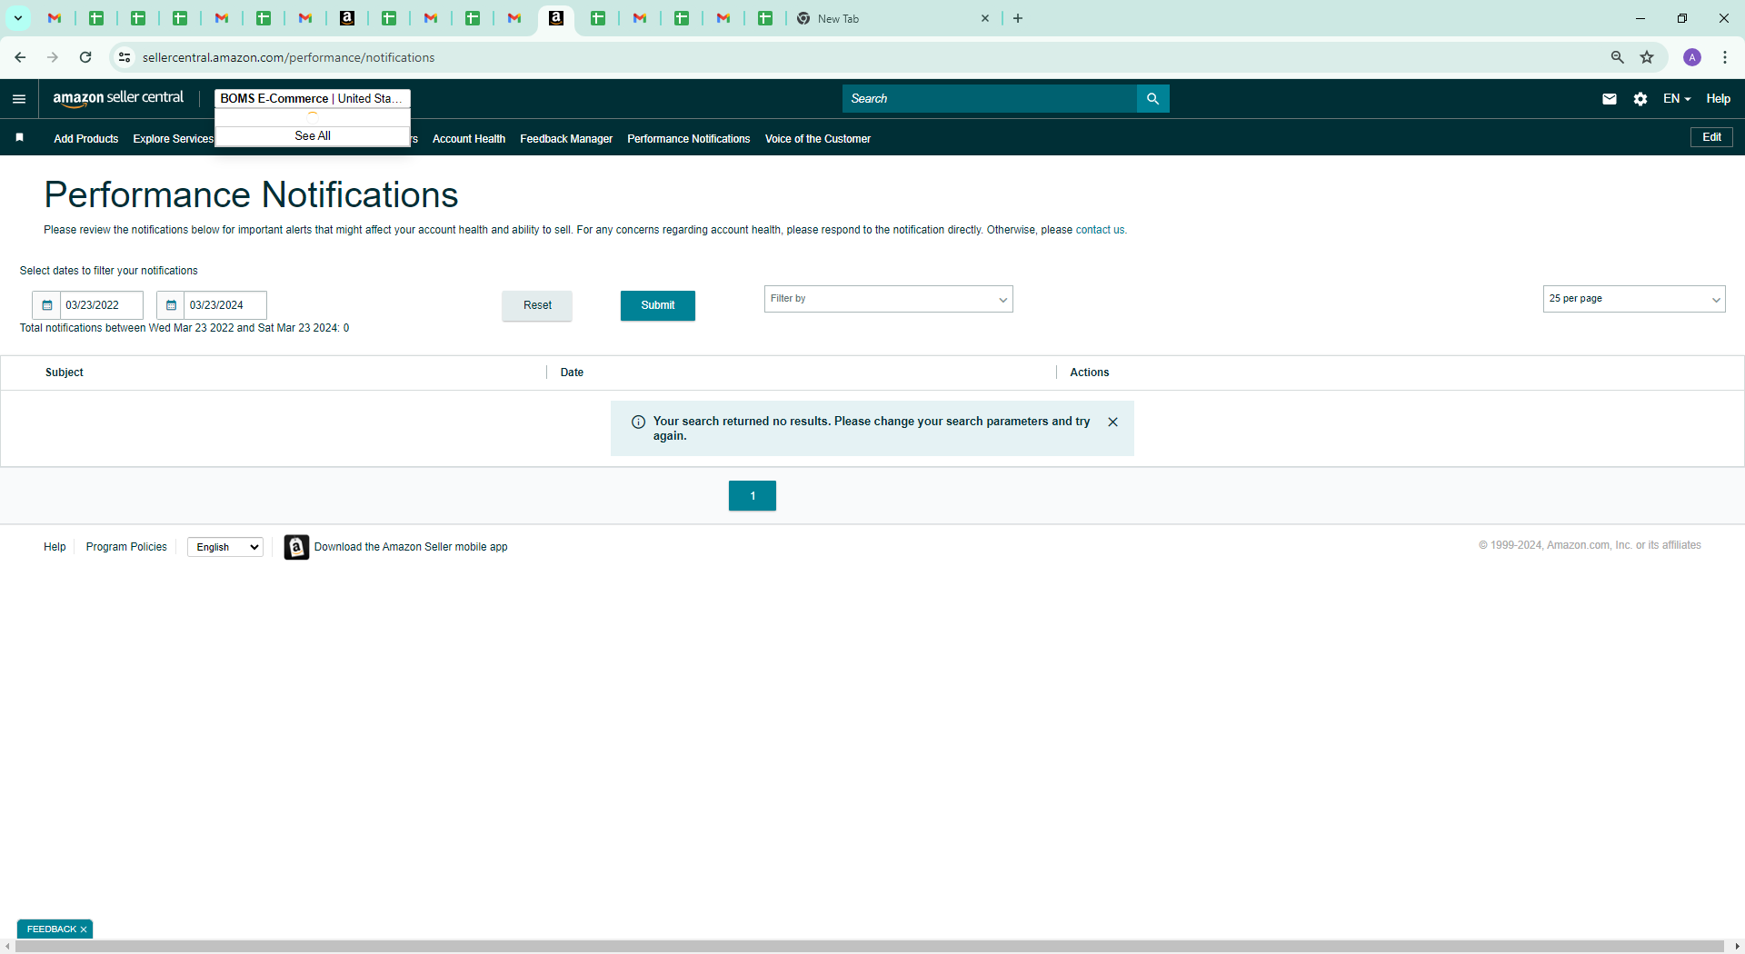Download the Amazon Seller mobile app link
1745x954 pixels.
point(411,547)
